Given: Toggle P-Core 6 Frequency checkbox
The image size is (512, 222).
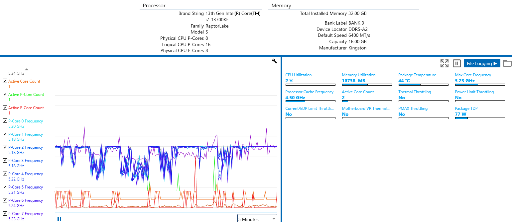Looking at the screenshot, I should click(5, 200).
